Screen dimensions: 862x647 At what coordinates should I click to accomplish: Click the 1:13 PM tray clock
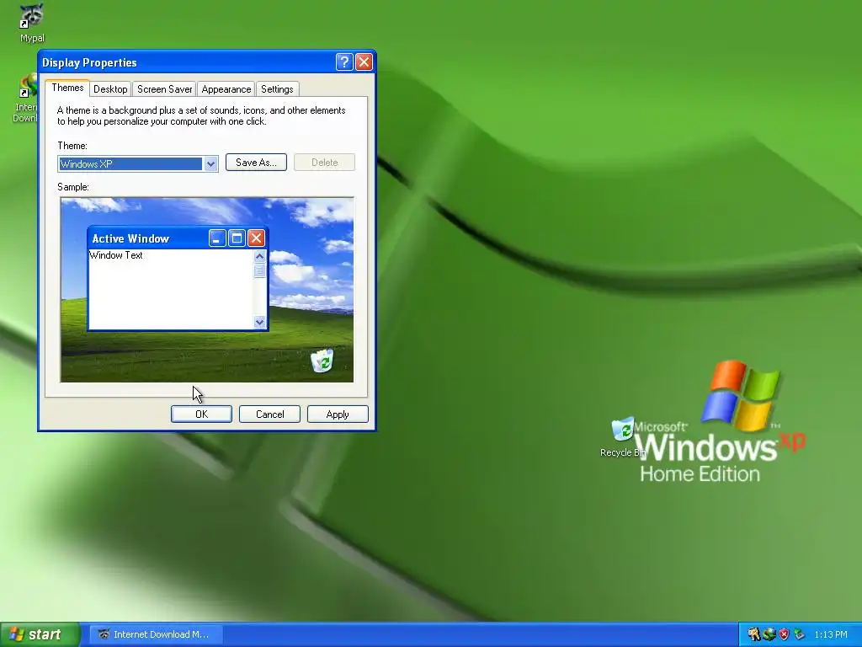pos(831,634)
